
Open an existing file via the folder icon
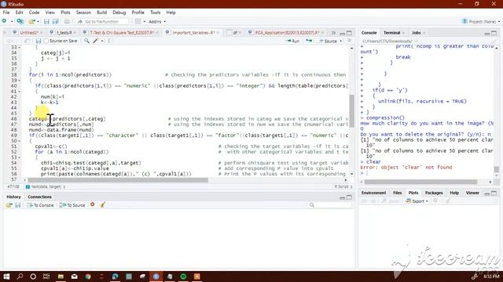pos(31,21)
